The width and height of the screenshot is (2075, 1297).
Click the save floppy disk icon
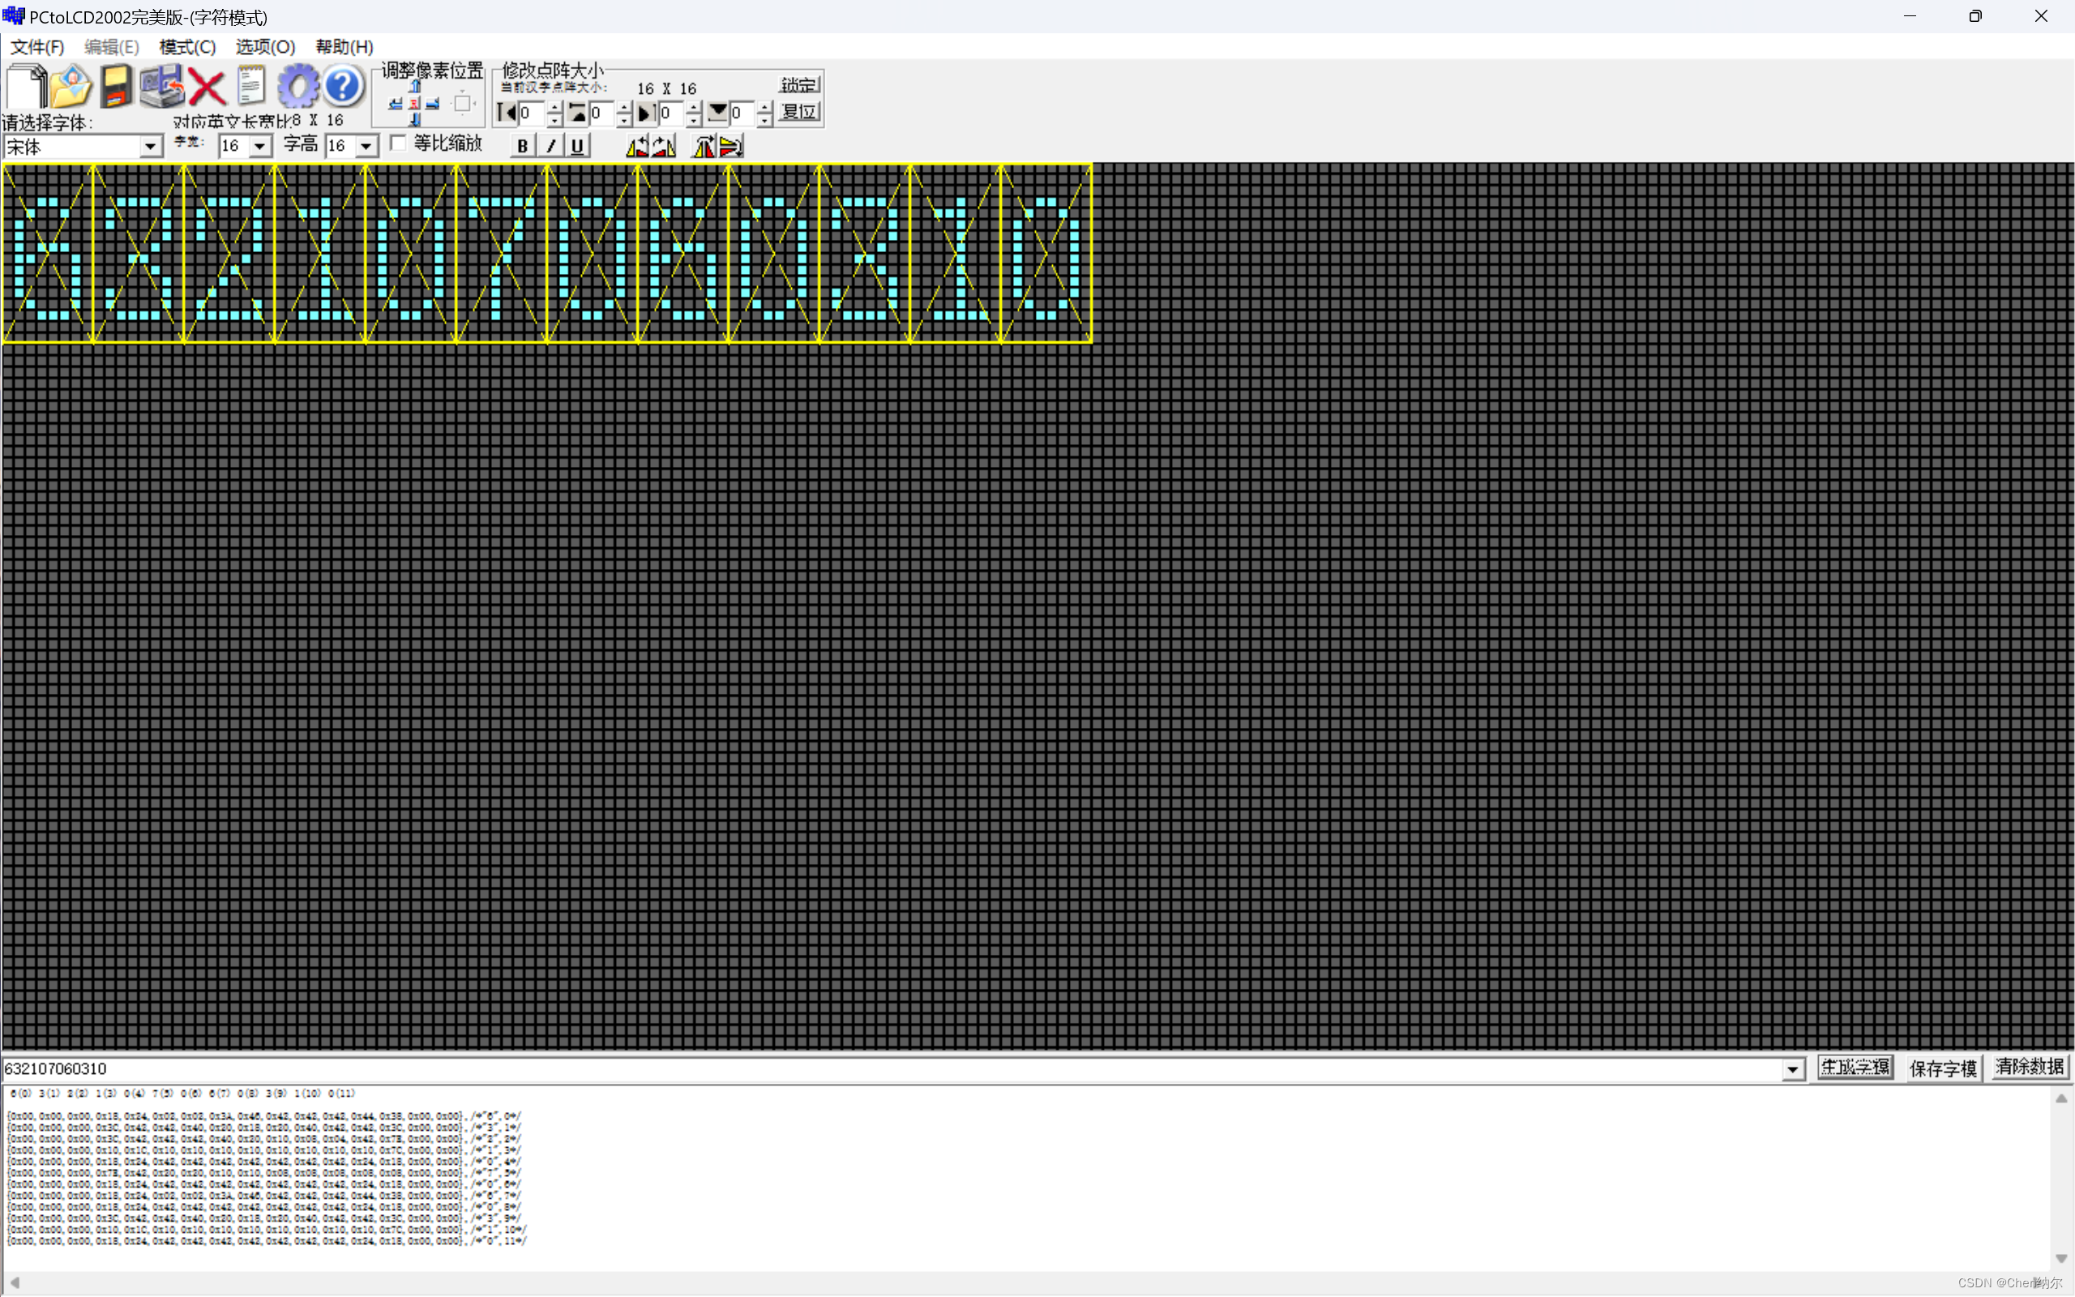point(116,86)
